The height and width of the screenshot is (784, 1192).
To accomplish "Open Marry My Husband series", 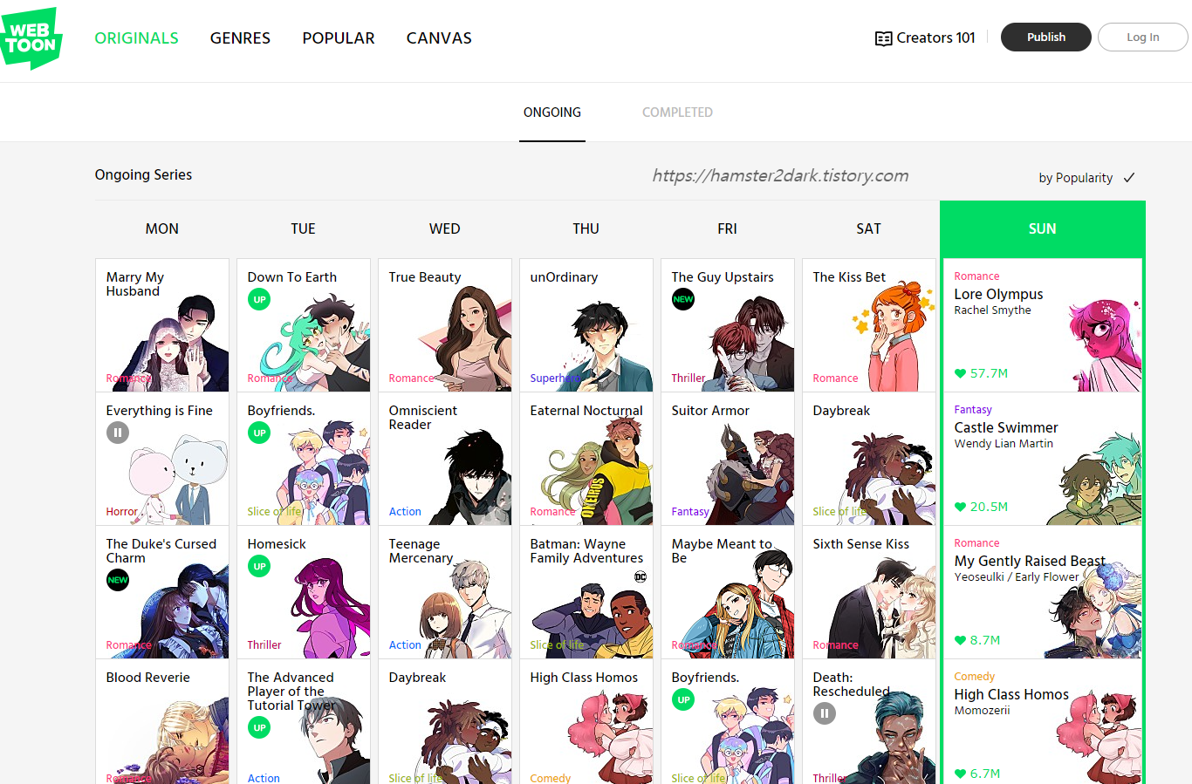I will coord(162,325).
